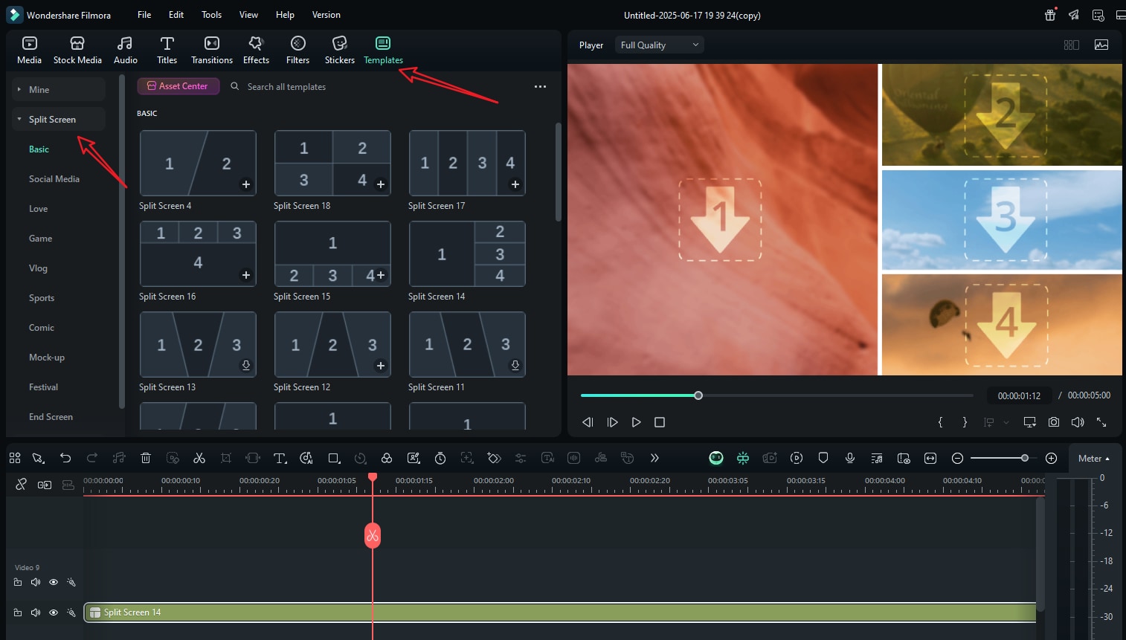Stop playback with the square button
The image size is (1126, 640).
pos(659,422)
